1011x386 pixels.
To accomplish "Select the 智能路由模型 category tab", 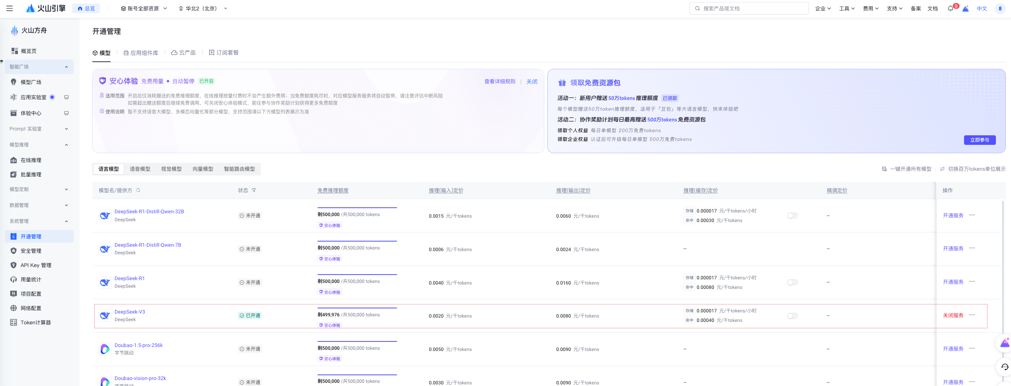I will click(x=240, y=169).
